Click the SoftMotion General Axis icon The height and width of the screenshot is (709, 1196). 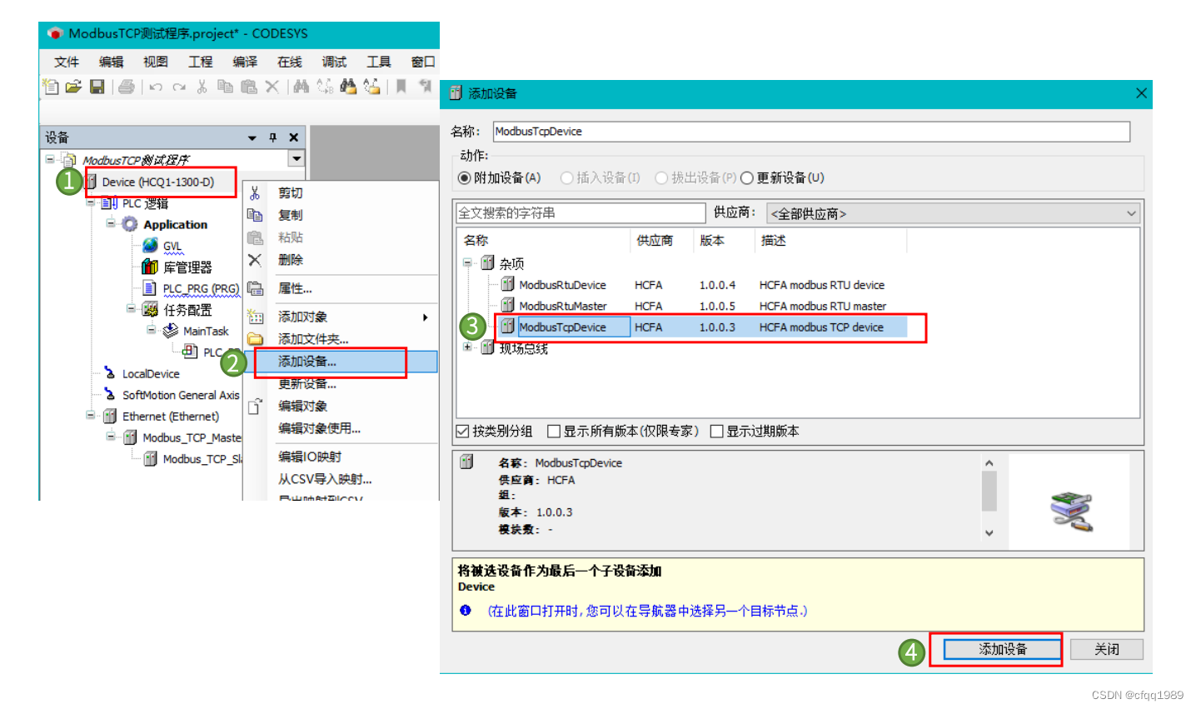pyautogui.click(x=110, y=395)
